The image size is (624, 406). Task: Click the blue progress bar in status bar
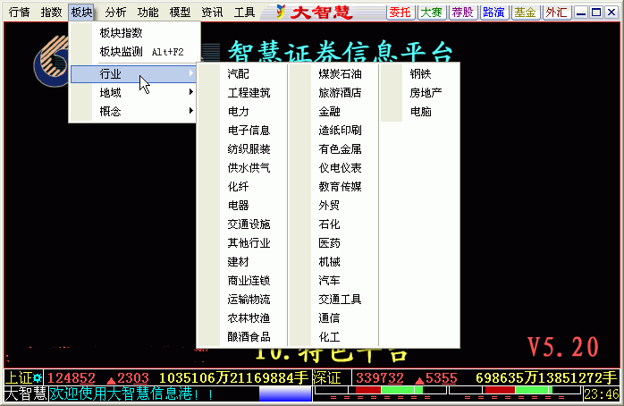[x=285, y=394]
